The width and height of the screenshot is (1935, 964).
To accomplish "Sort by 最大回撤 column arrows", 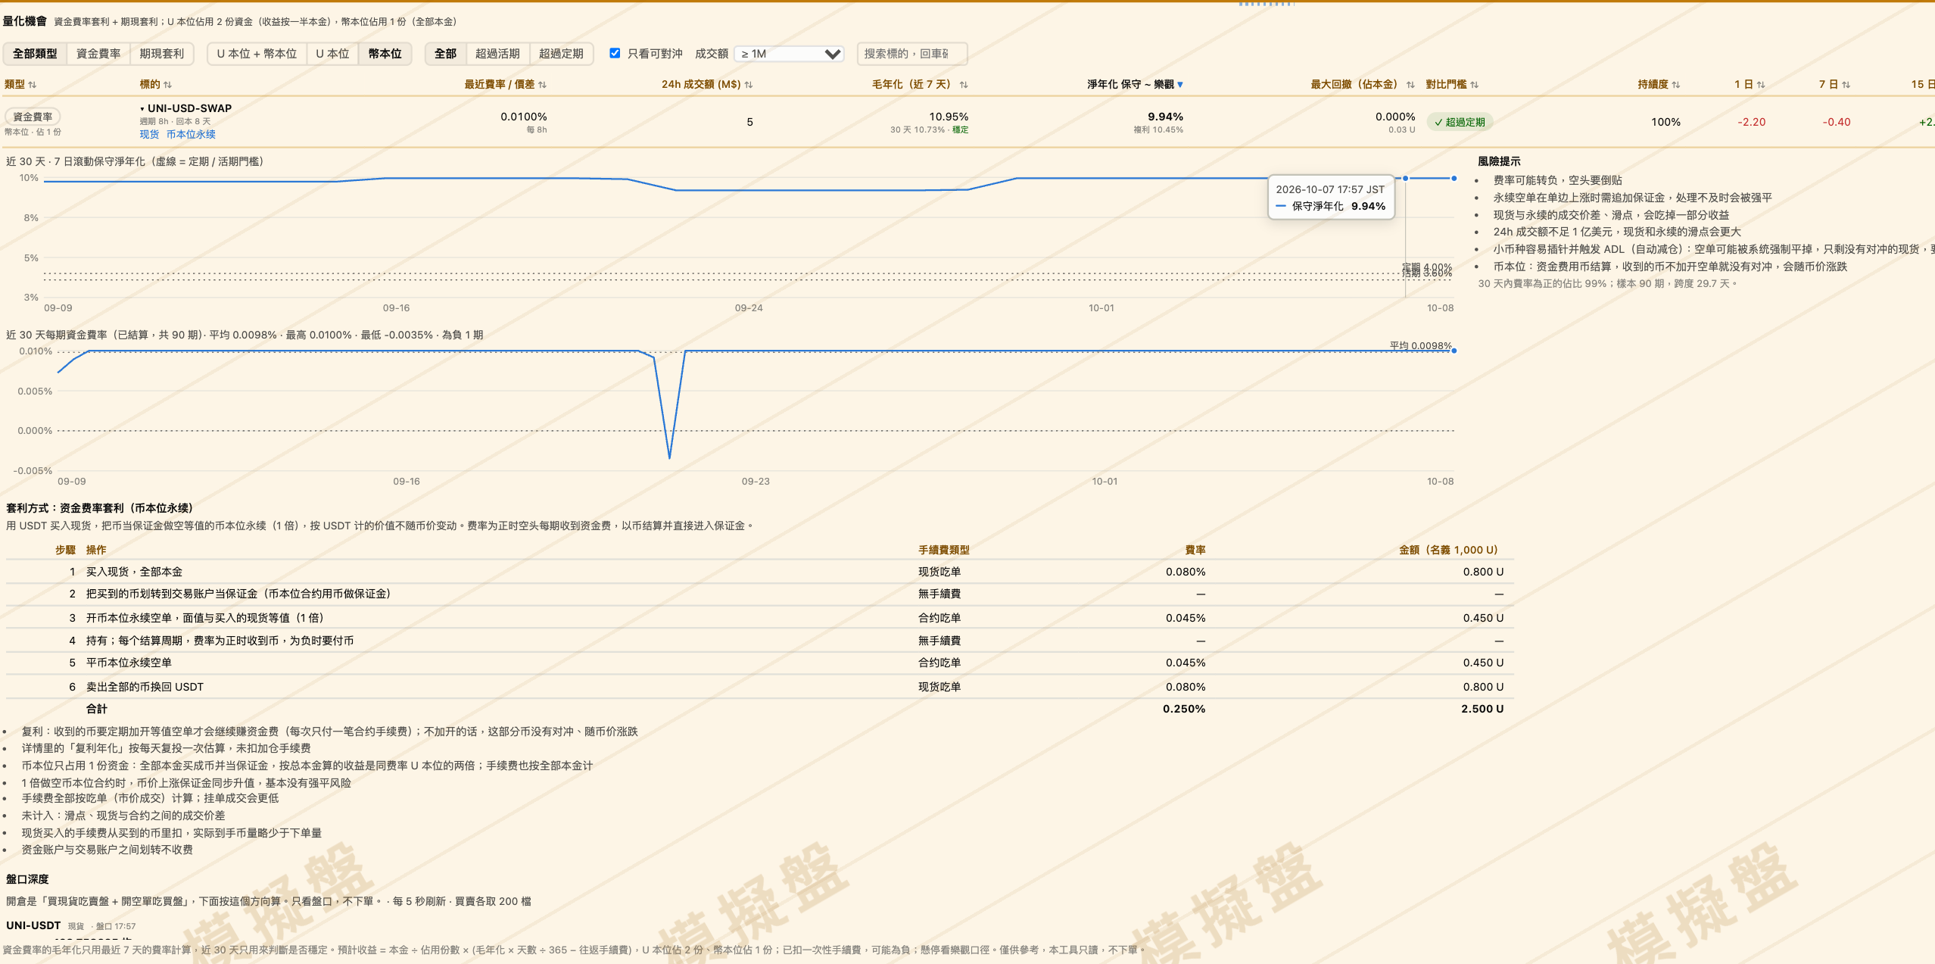I will click(1410, 85).
